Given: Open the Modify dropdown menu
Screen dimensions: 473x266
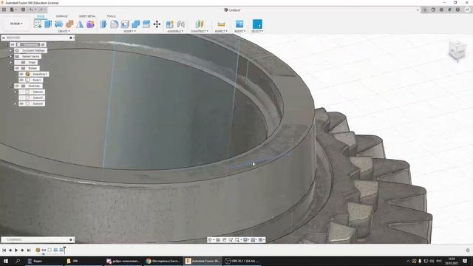Looking at the screenshot, I should pyautogui.click(x=130, y=31).
